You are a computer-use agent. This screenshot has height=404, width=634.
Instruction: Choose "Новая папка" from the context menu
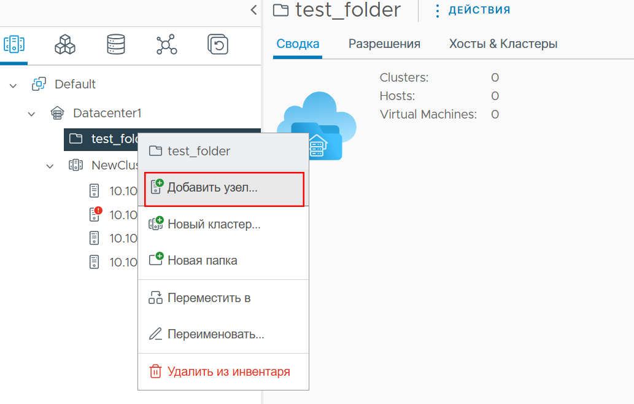coord(223,260)
